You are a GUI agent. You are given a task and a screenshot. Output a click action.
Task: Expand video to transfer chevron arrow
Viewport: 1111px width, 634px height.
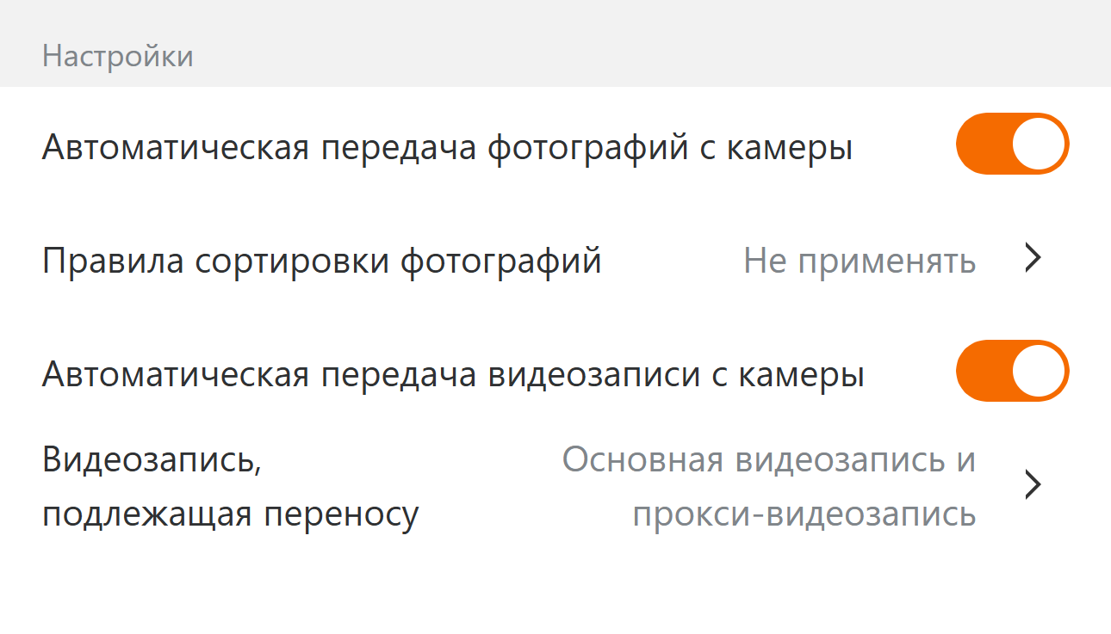tap(1033, 486)
